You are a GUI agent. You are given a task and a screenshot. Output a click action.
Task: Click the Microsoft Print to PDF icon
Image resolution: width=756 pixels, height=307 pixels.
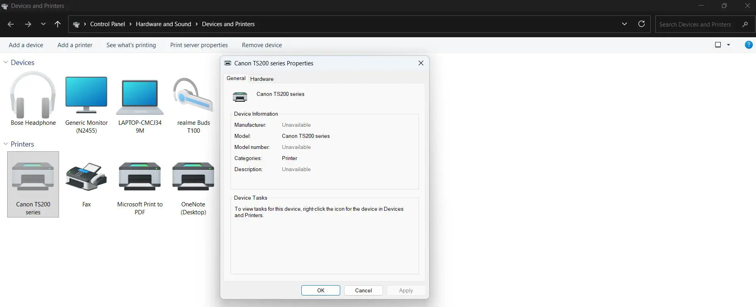click(x=140, y=177)
